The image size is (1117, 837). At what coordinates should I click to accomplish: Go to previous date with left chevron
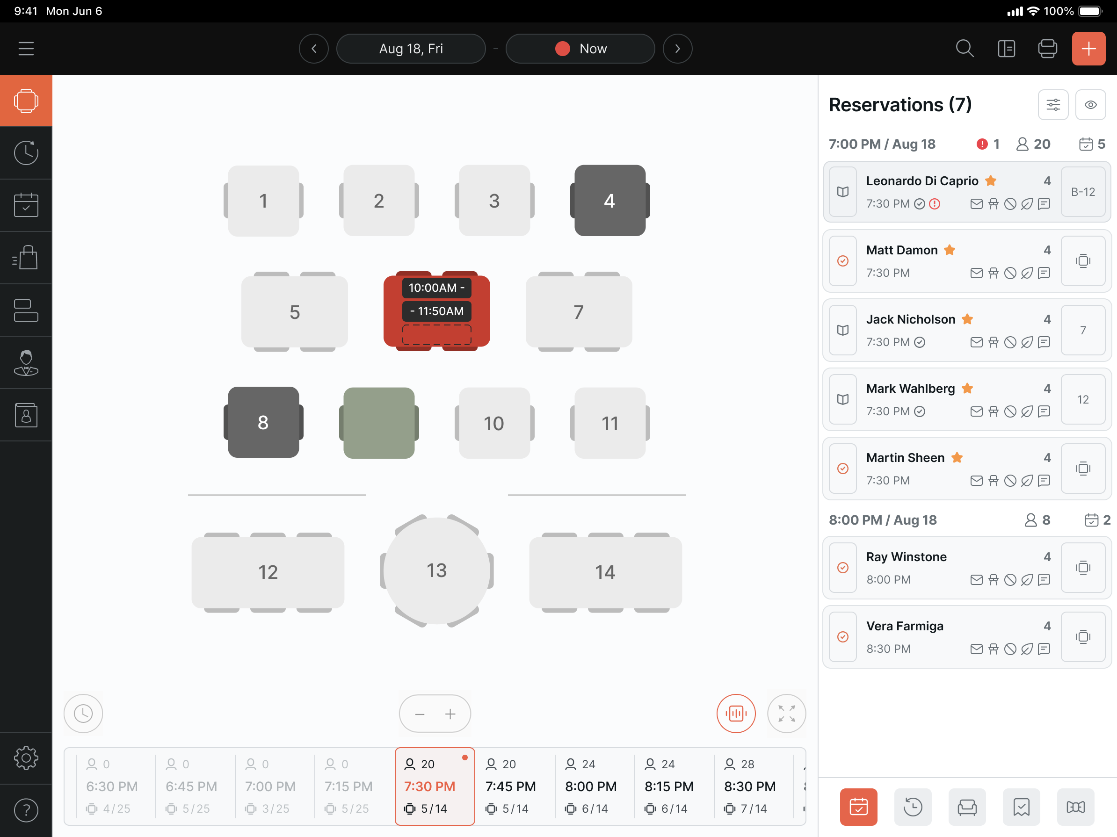[313, 49]
